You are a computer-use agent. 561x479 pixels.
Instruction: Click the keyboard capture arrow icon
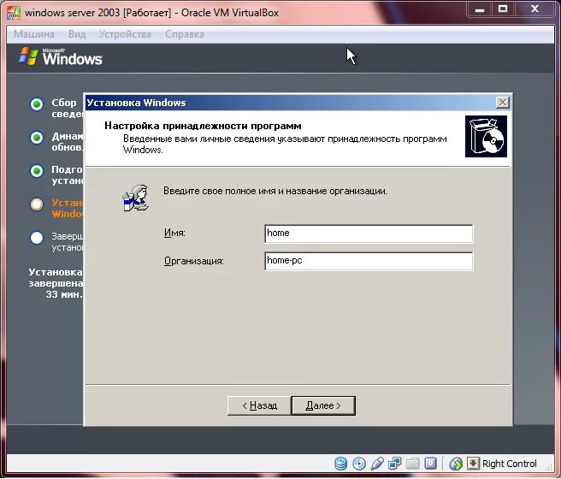473,464
